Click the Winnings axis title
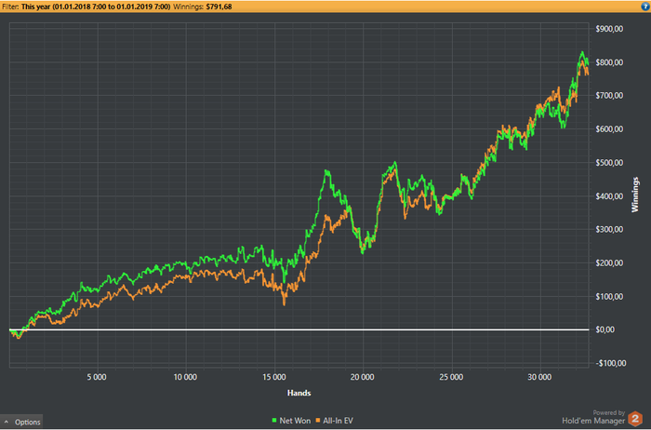Viewport: 651px width, 430px height. point(635,195)
